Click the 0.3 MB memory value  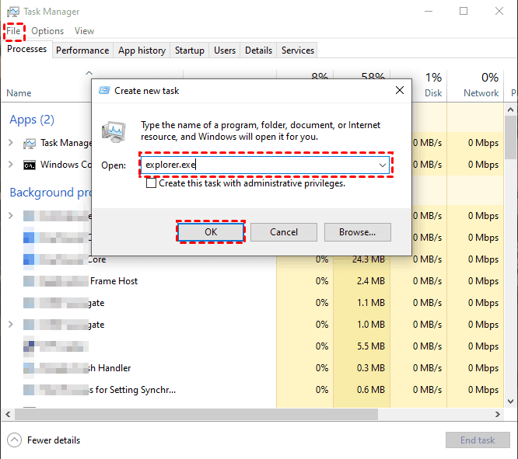[x=371, y=368]
